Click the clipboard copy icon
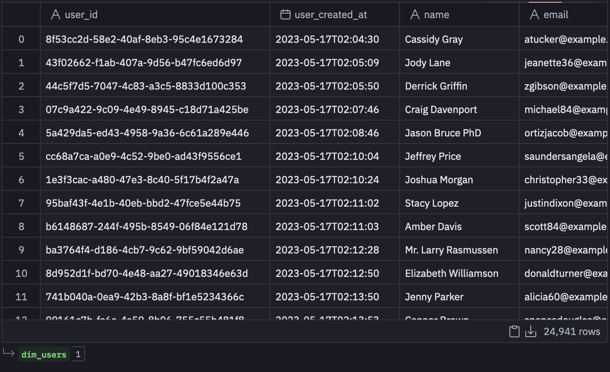 coord(514,331)
